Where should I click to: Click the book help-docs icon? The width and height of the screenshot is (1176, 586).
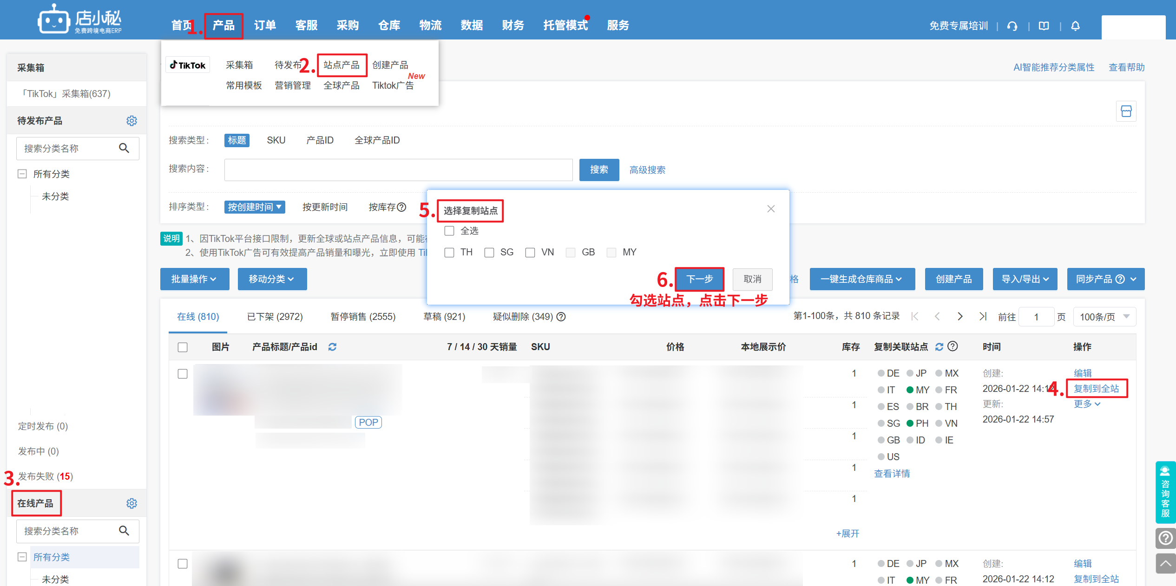[1044, 26]
